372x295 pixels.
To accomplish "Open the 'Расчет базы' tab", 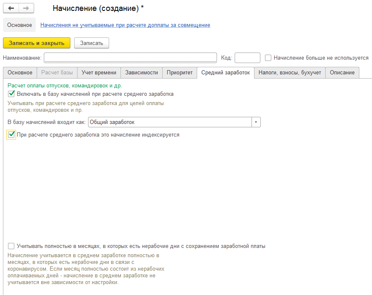I will 57,73.
